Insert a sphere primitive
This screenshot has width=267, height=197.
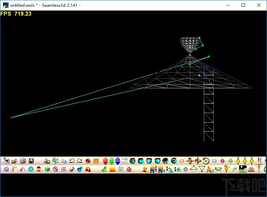[x=6, y=169]
